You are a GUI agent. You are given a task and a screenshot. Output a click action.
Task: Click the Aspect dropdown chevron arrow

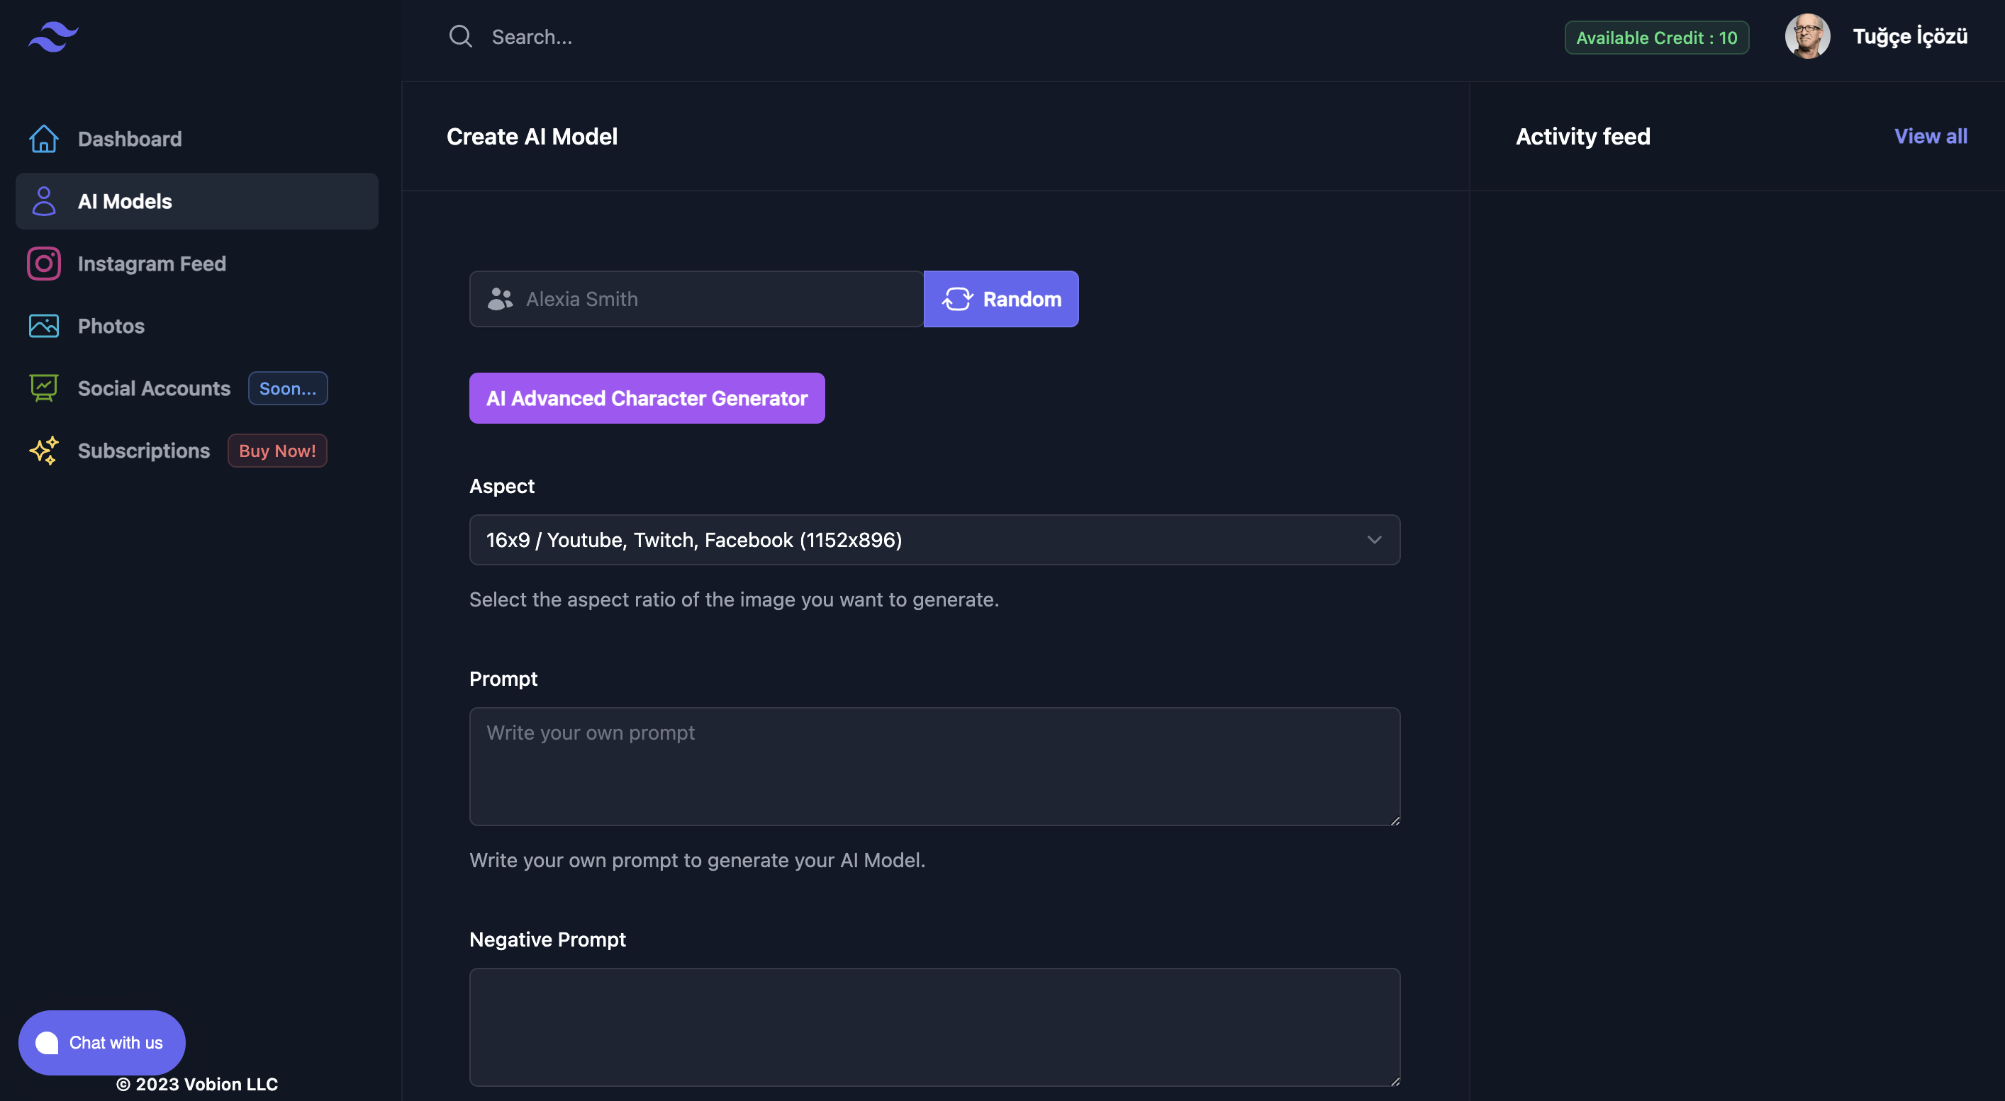pyautogui.click(x=1374, y=540)
